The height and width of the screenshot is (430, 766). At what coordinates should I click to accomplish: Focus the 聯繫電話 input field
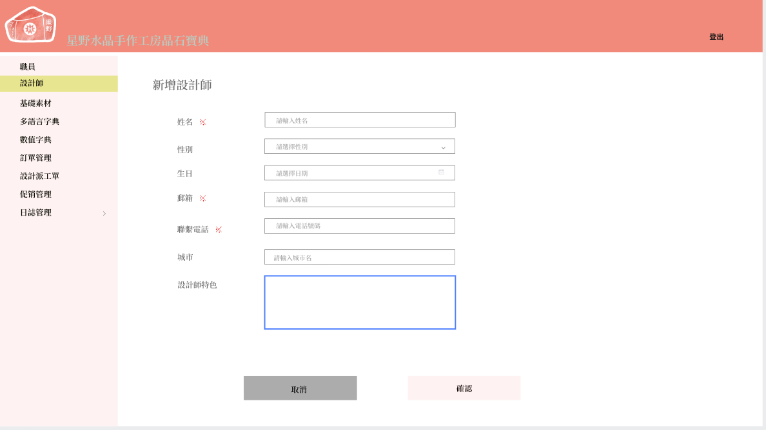click(x=360, y=226)
